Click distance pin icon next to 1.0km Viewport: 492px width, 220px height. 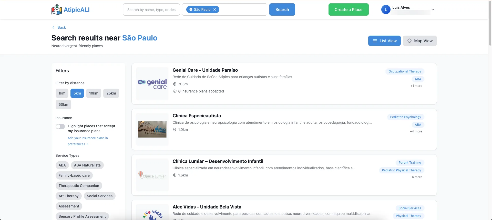click(175, 130)
